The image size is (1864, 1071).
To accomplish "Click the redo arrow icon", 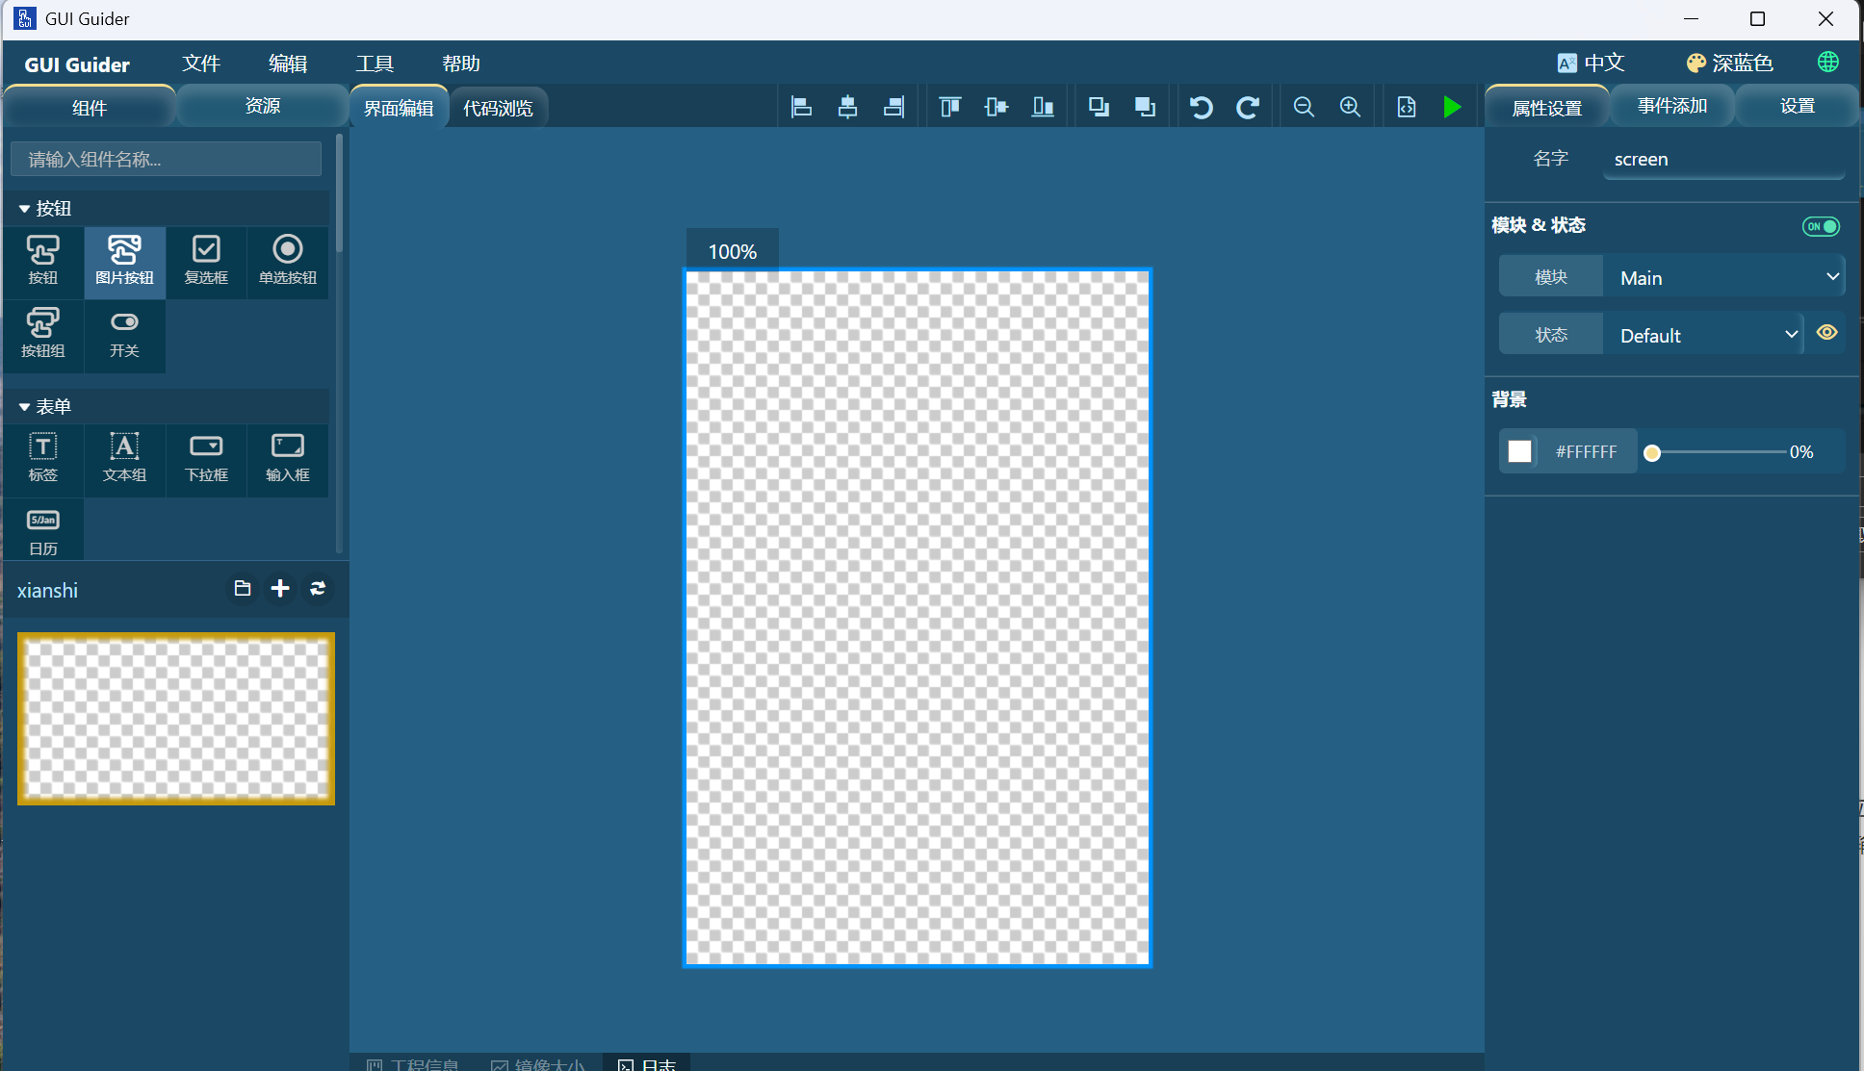I will pyautogui.click(x=1248, y=107).
